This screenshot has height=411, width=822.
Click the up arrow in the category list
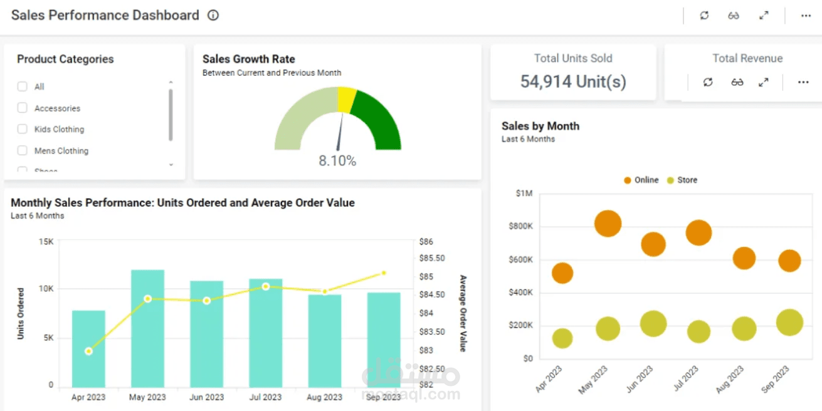[171, 81]
